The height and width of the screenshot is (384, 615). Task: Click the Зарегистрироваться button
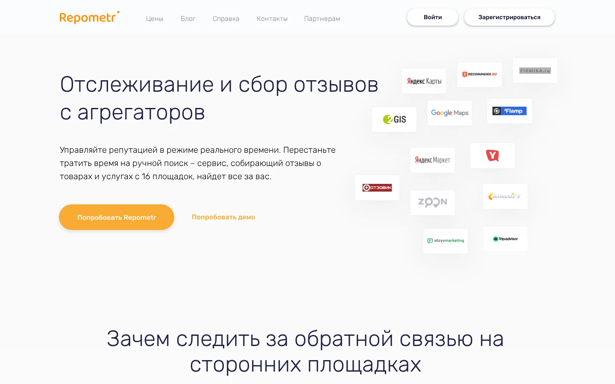click(510, 17)
